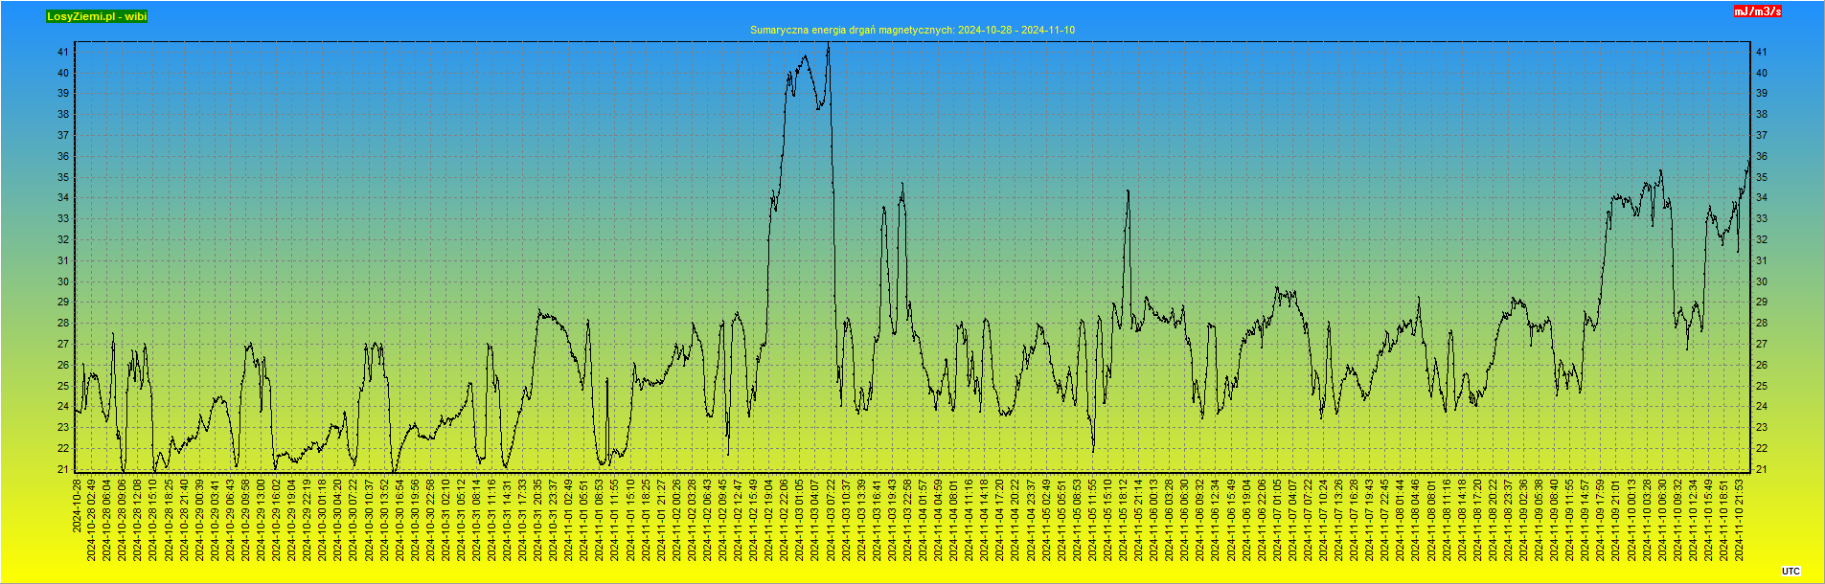Click the 25 value on right axis

coord(1761,386)
